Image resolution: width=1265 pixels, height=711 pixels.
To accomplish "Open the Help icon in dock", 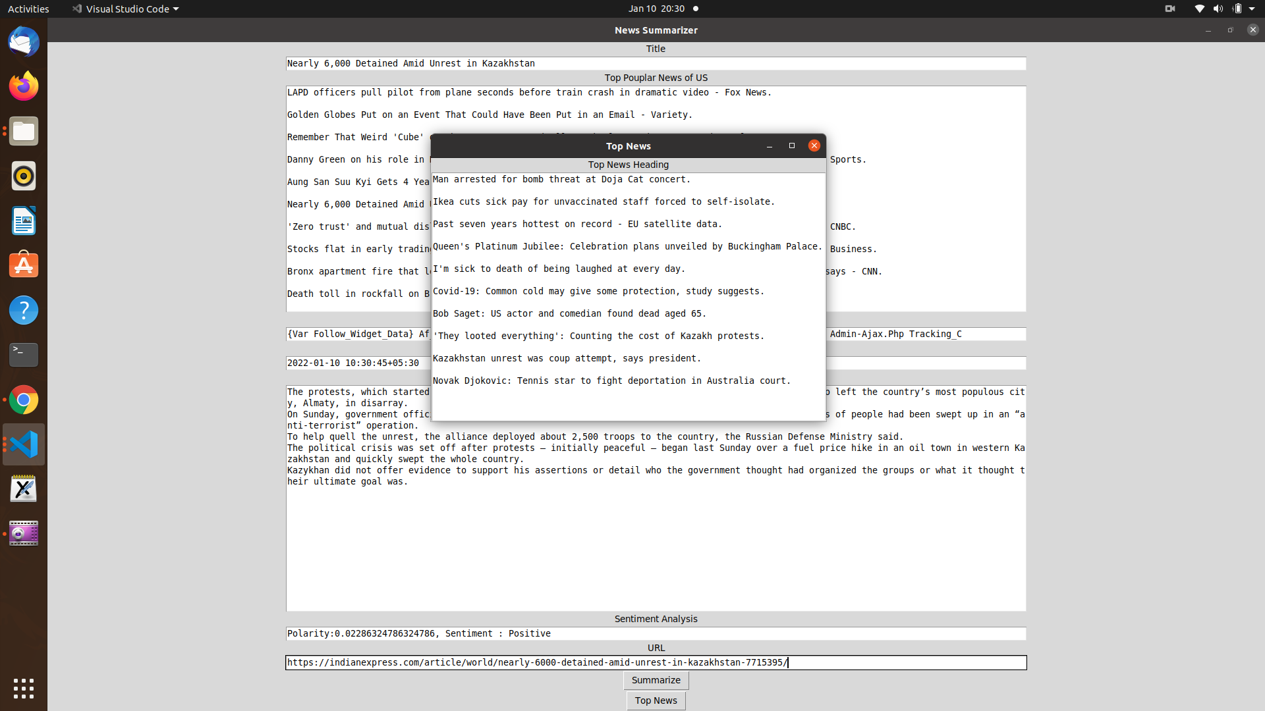I will [x=24, y=310].
